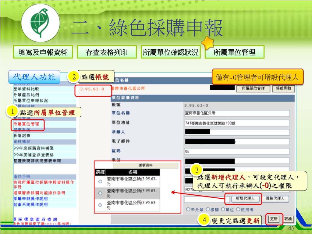Click empty agent input field
This screenshot has height=234, width=312.
(x=207, y=199)
